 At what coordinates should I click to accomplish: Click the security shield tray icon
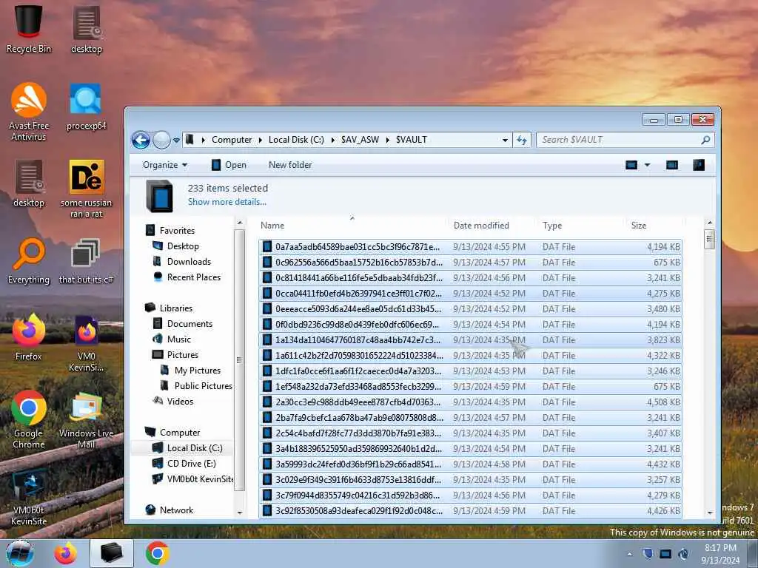(648, 554)
